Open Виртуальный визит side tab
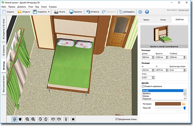The height and width of the screenshot is (126, 193). tap(4, 84)
